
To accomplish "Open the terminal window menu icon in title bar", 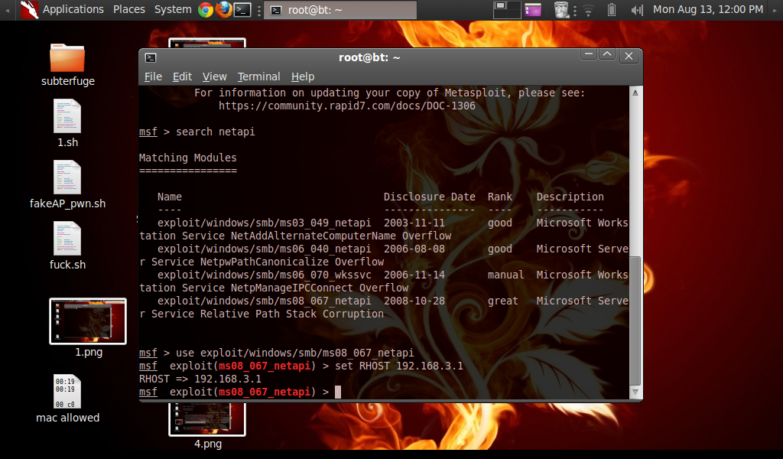I will coord(151,57).
